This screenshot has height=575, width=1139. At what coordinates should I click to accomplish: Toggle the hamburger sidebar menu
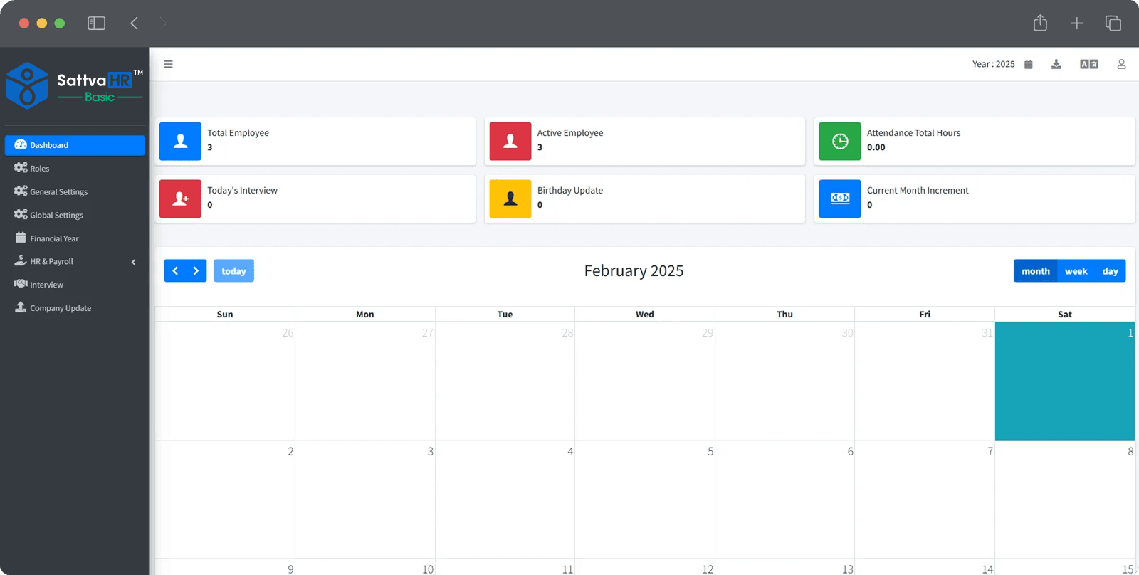click(x=169, y=64)
